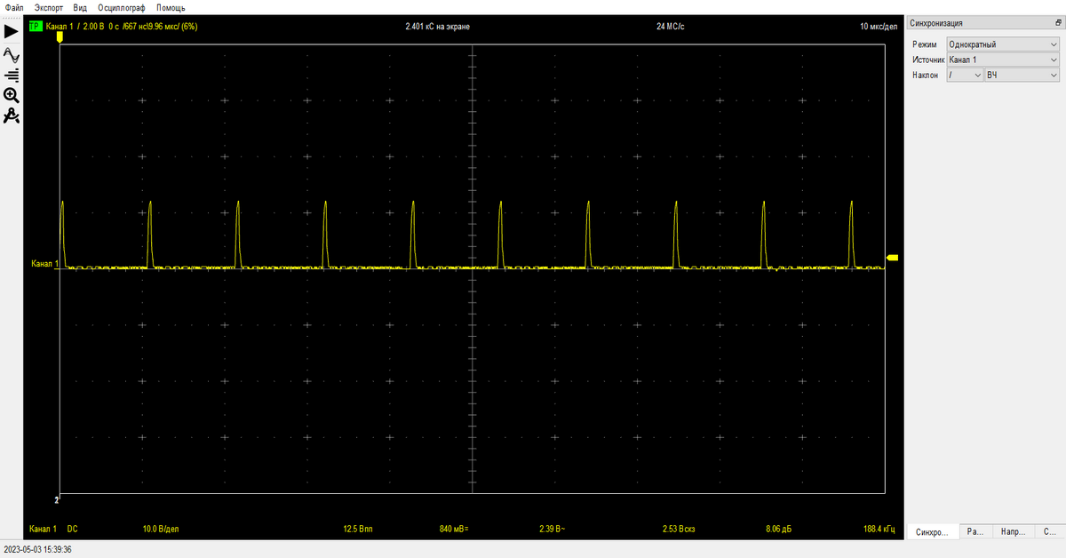
Task: Switch to the Напр... tab
Action: tap(1013, 532)
